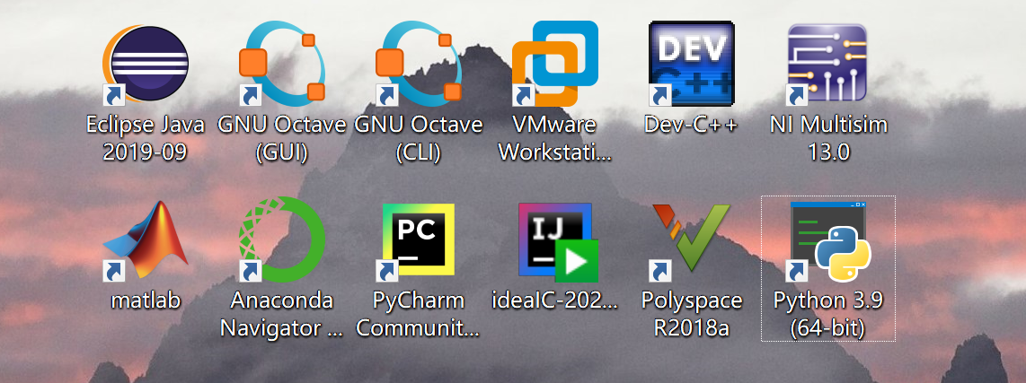Click the "matlab" label text
1026x383 pixels.
tap(146, 300)
